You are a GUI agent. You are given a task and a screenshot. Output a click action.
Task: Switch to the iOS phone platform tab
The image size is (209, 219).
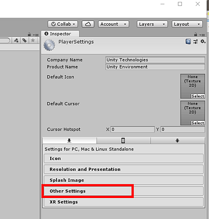pos(123,140)
